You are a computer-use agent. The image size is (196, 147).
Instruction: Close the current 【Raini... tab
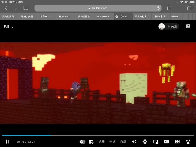pyautogui.click(x=117, y=17)
